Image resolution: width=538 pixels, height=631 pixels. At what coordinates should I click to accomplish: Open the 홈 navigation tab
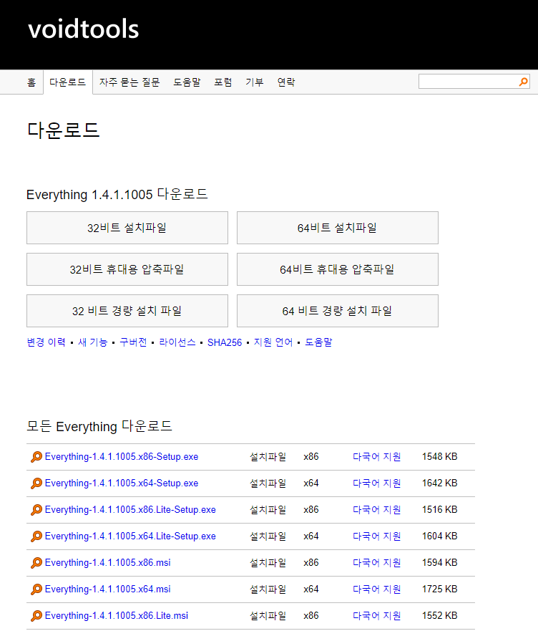coord(31,82)
